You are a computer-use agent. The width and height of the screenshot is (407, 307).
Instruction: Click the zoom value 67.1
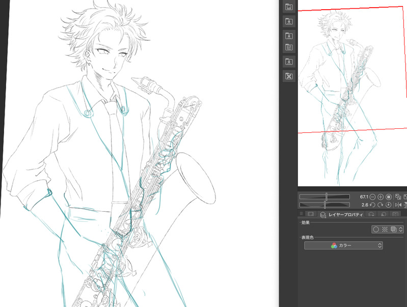pos(364,197)
